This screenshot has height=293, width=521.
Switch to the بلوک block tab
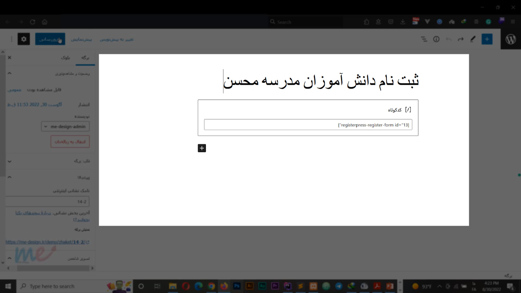click(65, 58)
